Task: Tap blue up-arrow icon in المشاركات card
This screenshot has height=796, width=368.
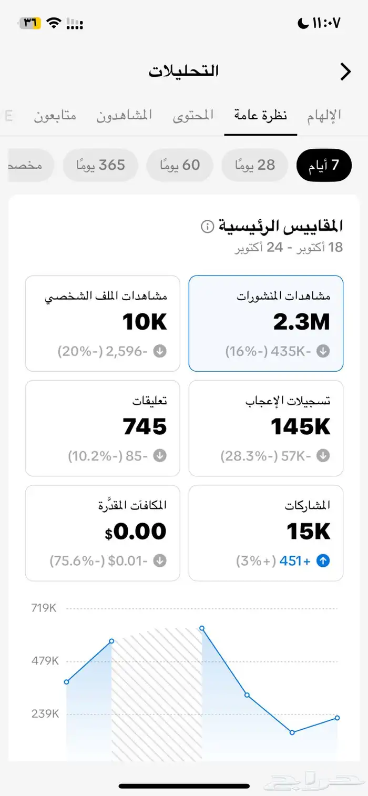Action: tap(323, 561)
